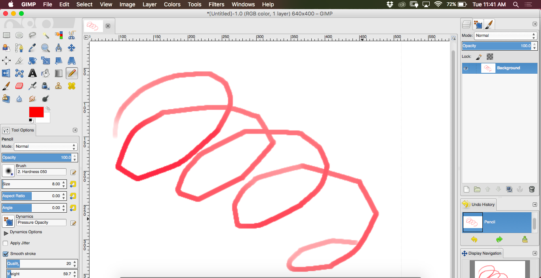
Task: Delete layer trash button
Action: (x=531, y=189)
